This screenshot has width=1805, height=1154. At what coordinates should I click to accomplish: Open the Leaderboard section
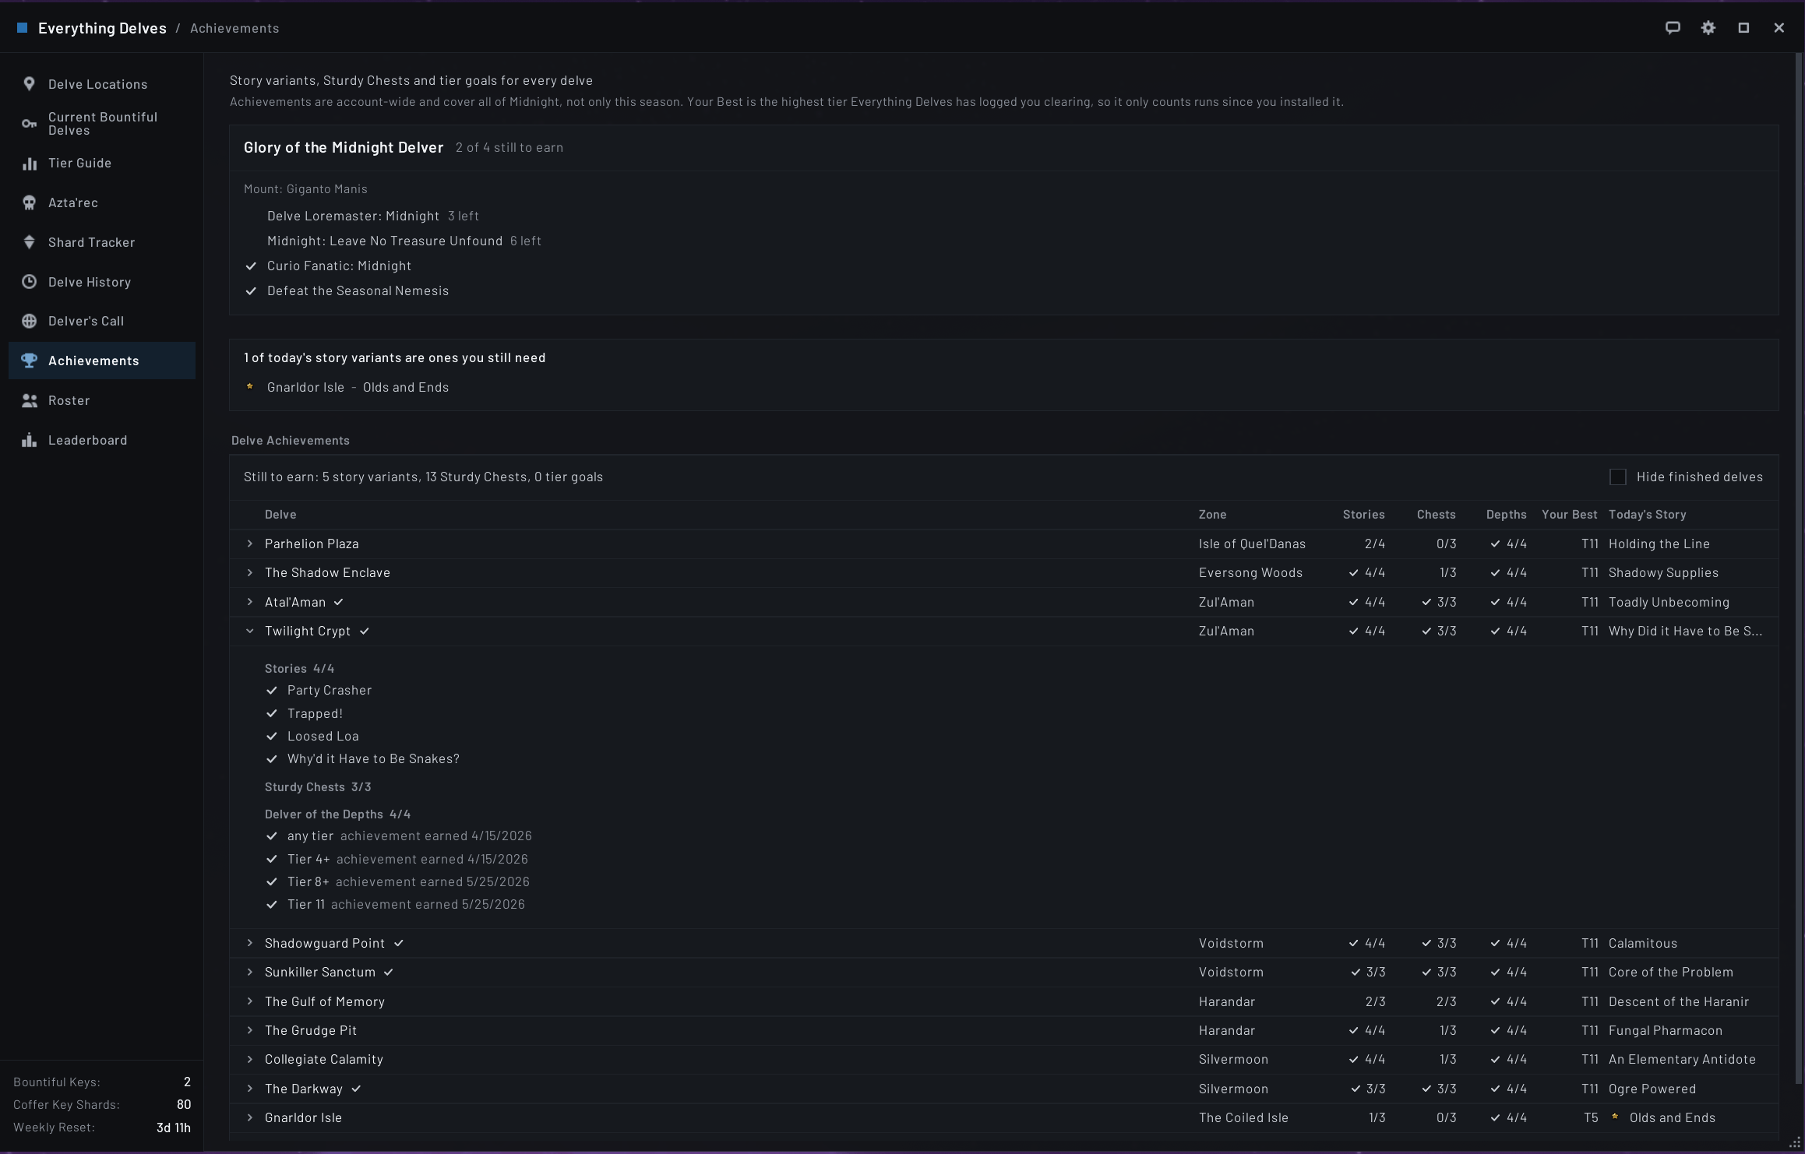click(x=102, y=440)
